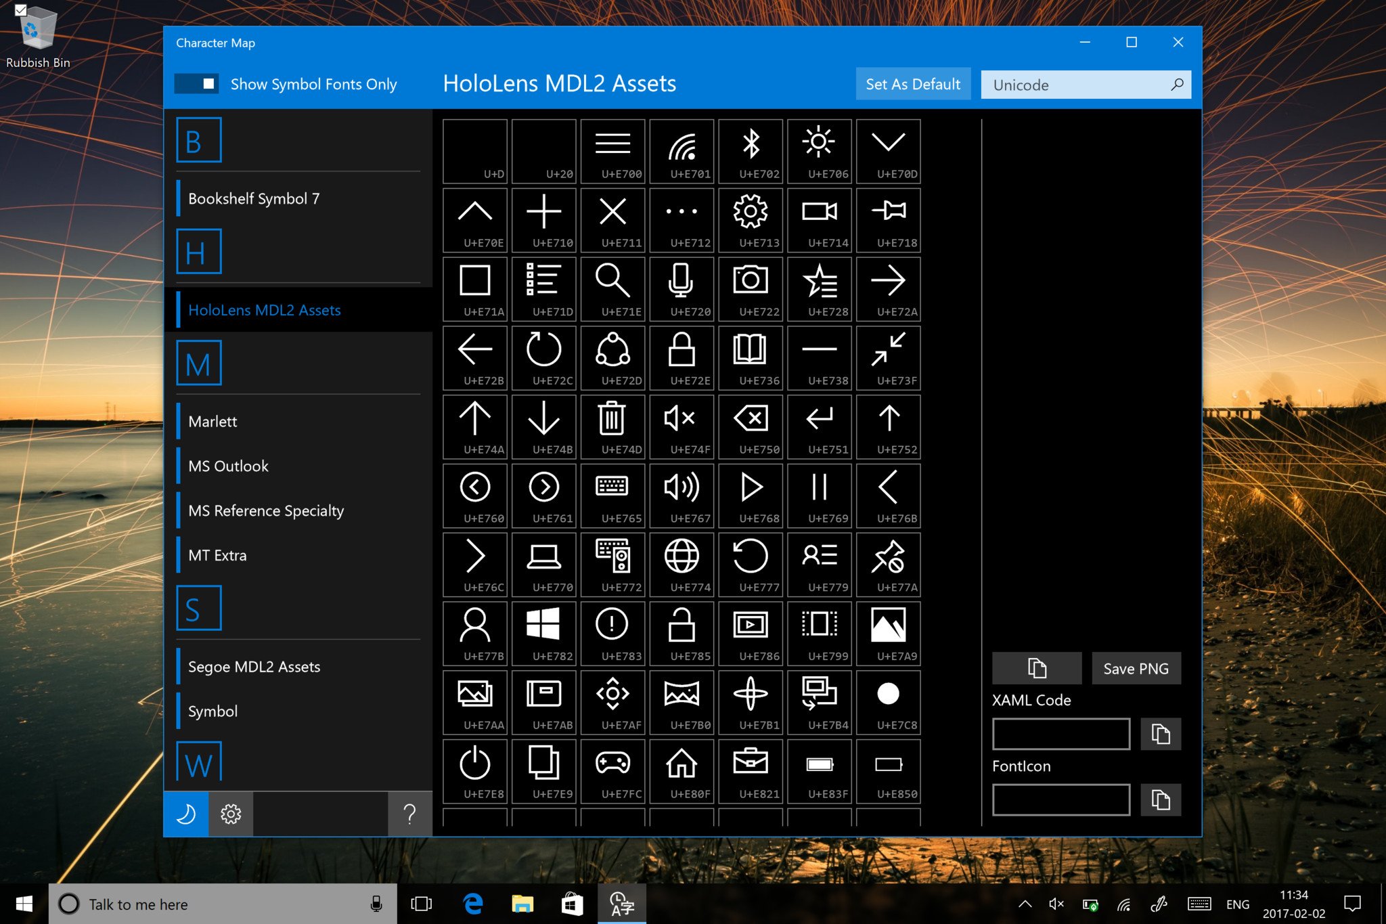Select the home glyph U+E80F

(x=681, y=772)
